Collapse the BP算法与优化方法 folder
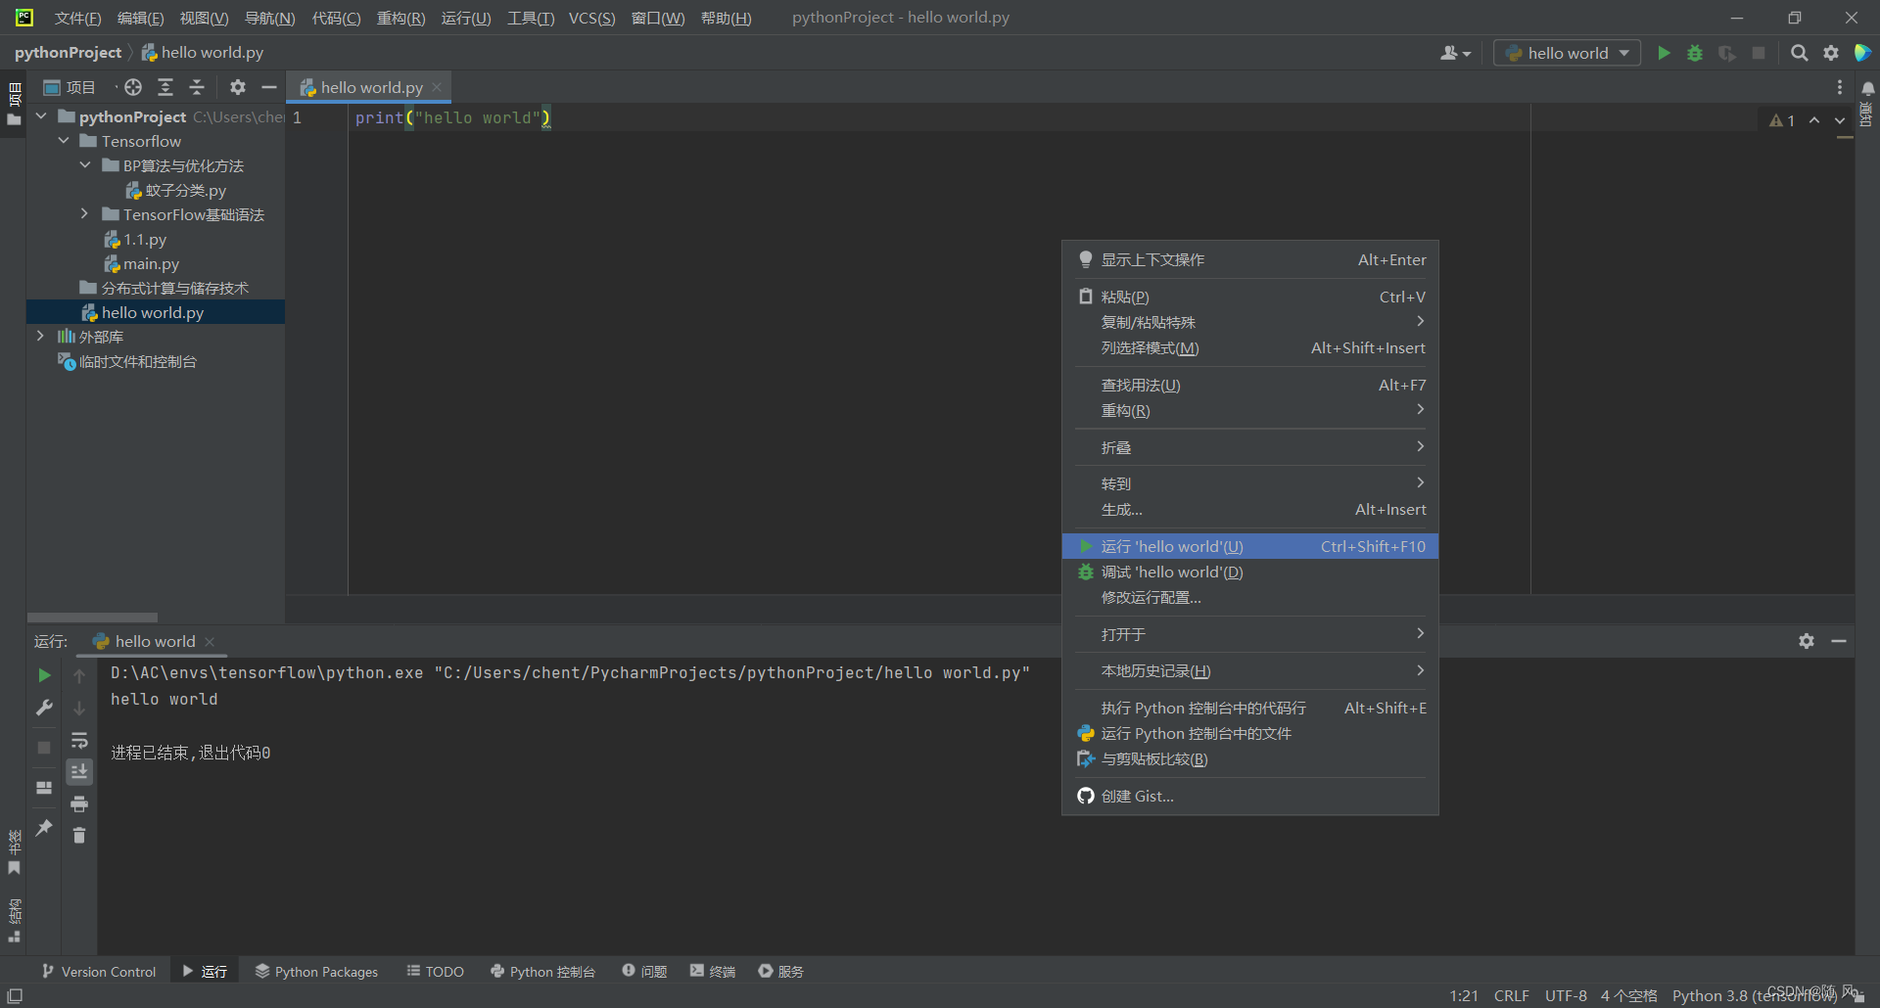The width and height of the screenshot is (1880, 1008). 86,165
